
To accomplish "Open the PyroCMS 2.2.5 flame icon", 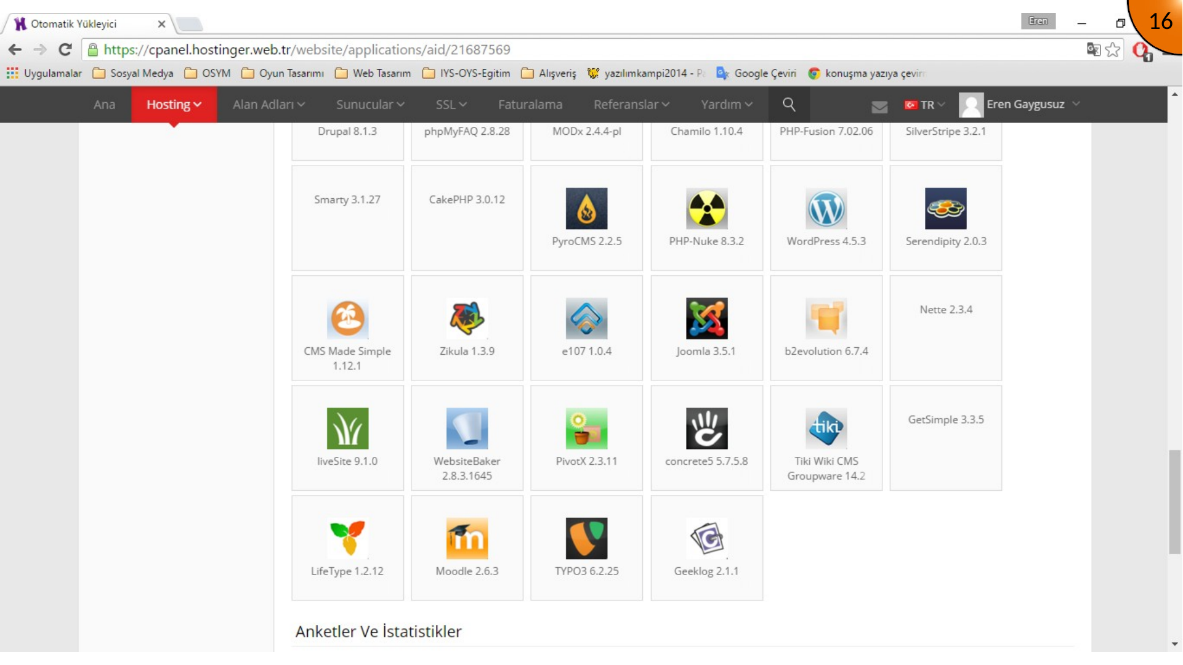I will tap(586, 208).
